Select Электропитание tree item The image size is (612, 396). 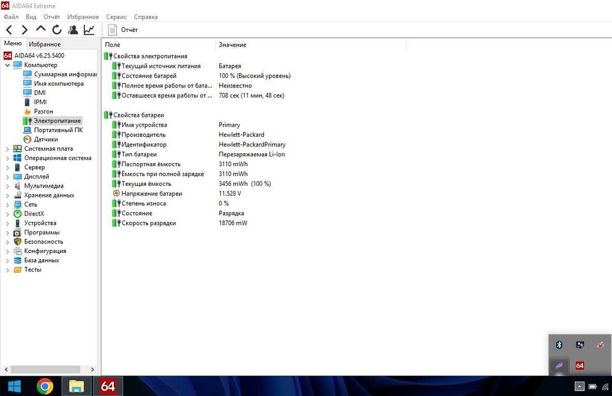click(x=52, y=121)
